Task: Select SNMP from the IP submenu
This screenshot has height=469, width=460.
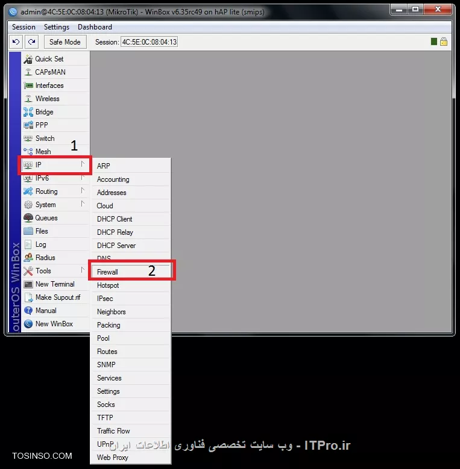Action: pos(131,365)
